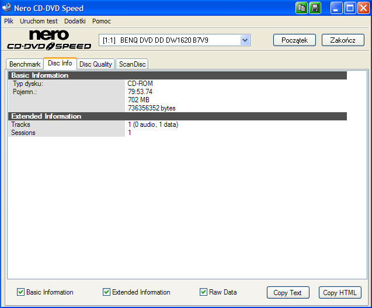Click the Sessions label
Viewport: 372px width, 308px height.
23,133
